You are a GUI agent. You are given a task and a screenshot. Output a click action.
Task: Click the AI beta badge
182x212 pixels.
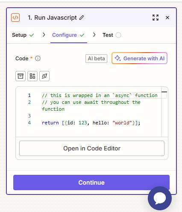96,59
